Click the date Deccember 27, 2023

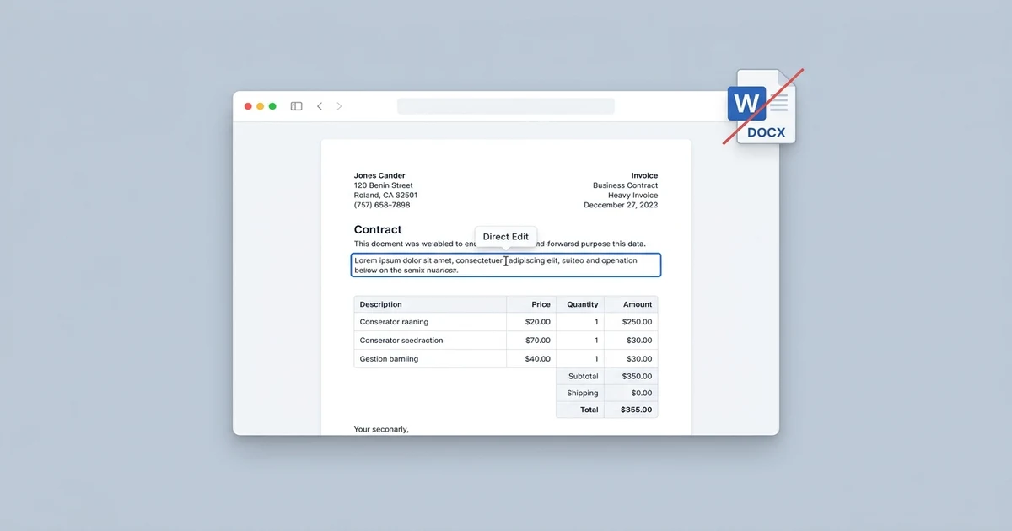tap(621, 205)
